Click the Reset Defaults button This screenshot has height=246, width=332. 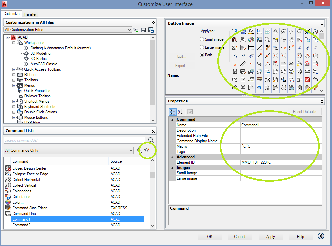pyautogui.click(x=305, y=112)
